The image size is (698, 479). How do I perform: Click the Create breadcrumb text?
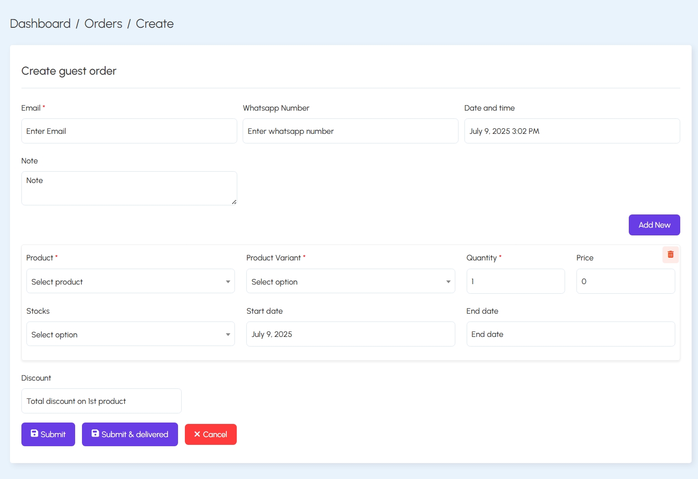(155, 24)
